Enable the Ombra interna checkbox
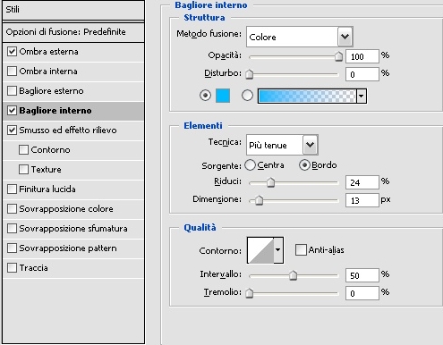The height and width of the screenshot is (345, 443). (12, 72)
